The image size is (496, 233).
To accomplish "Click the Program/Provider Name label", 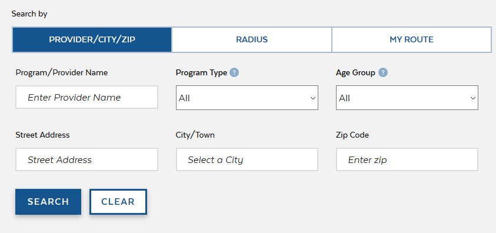I will 62,73.
